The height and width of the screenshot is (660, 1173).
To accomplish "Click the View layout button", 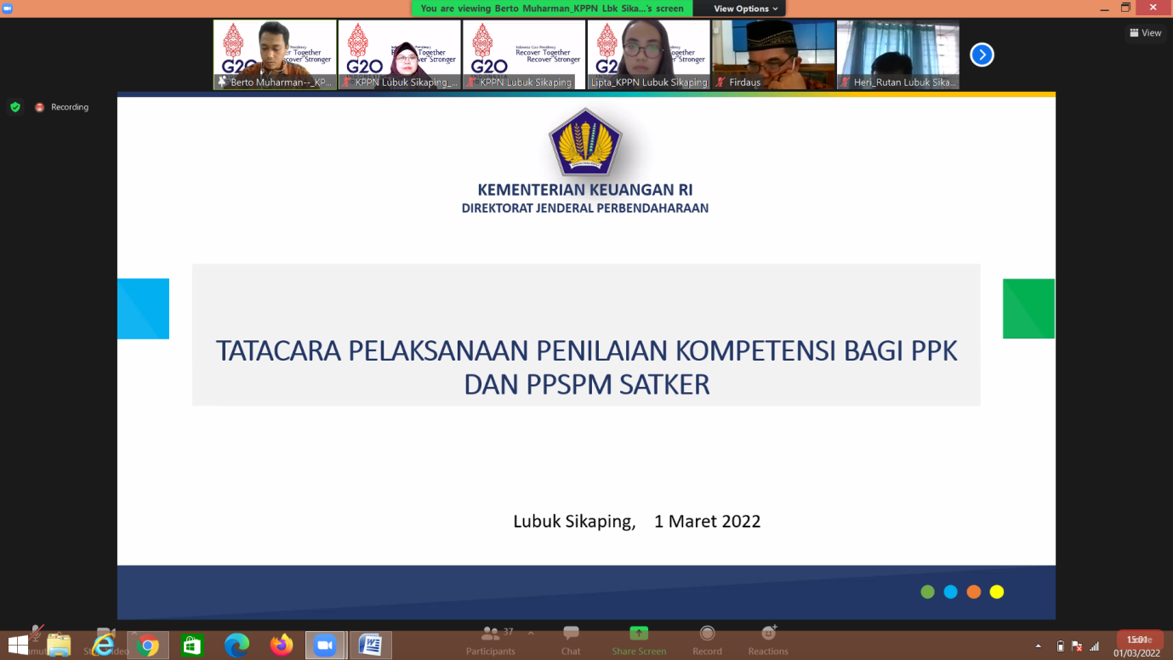I will [x=1146, y=33].
